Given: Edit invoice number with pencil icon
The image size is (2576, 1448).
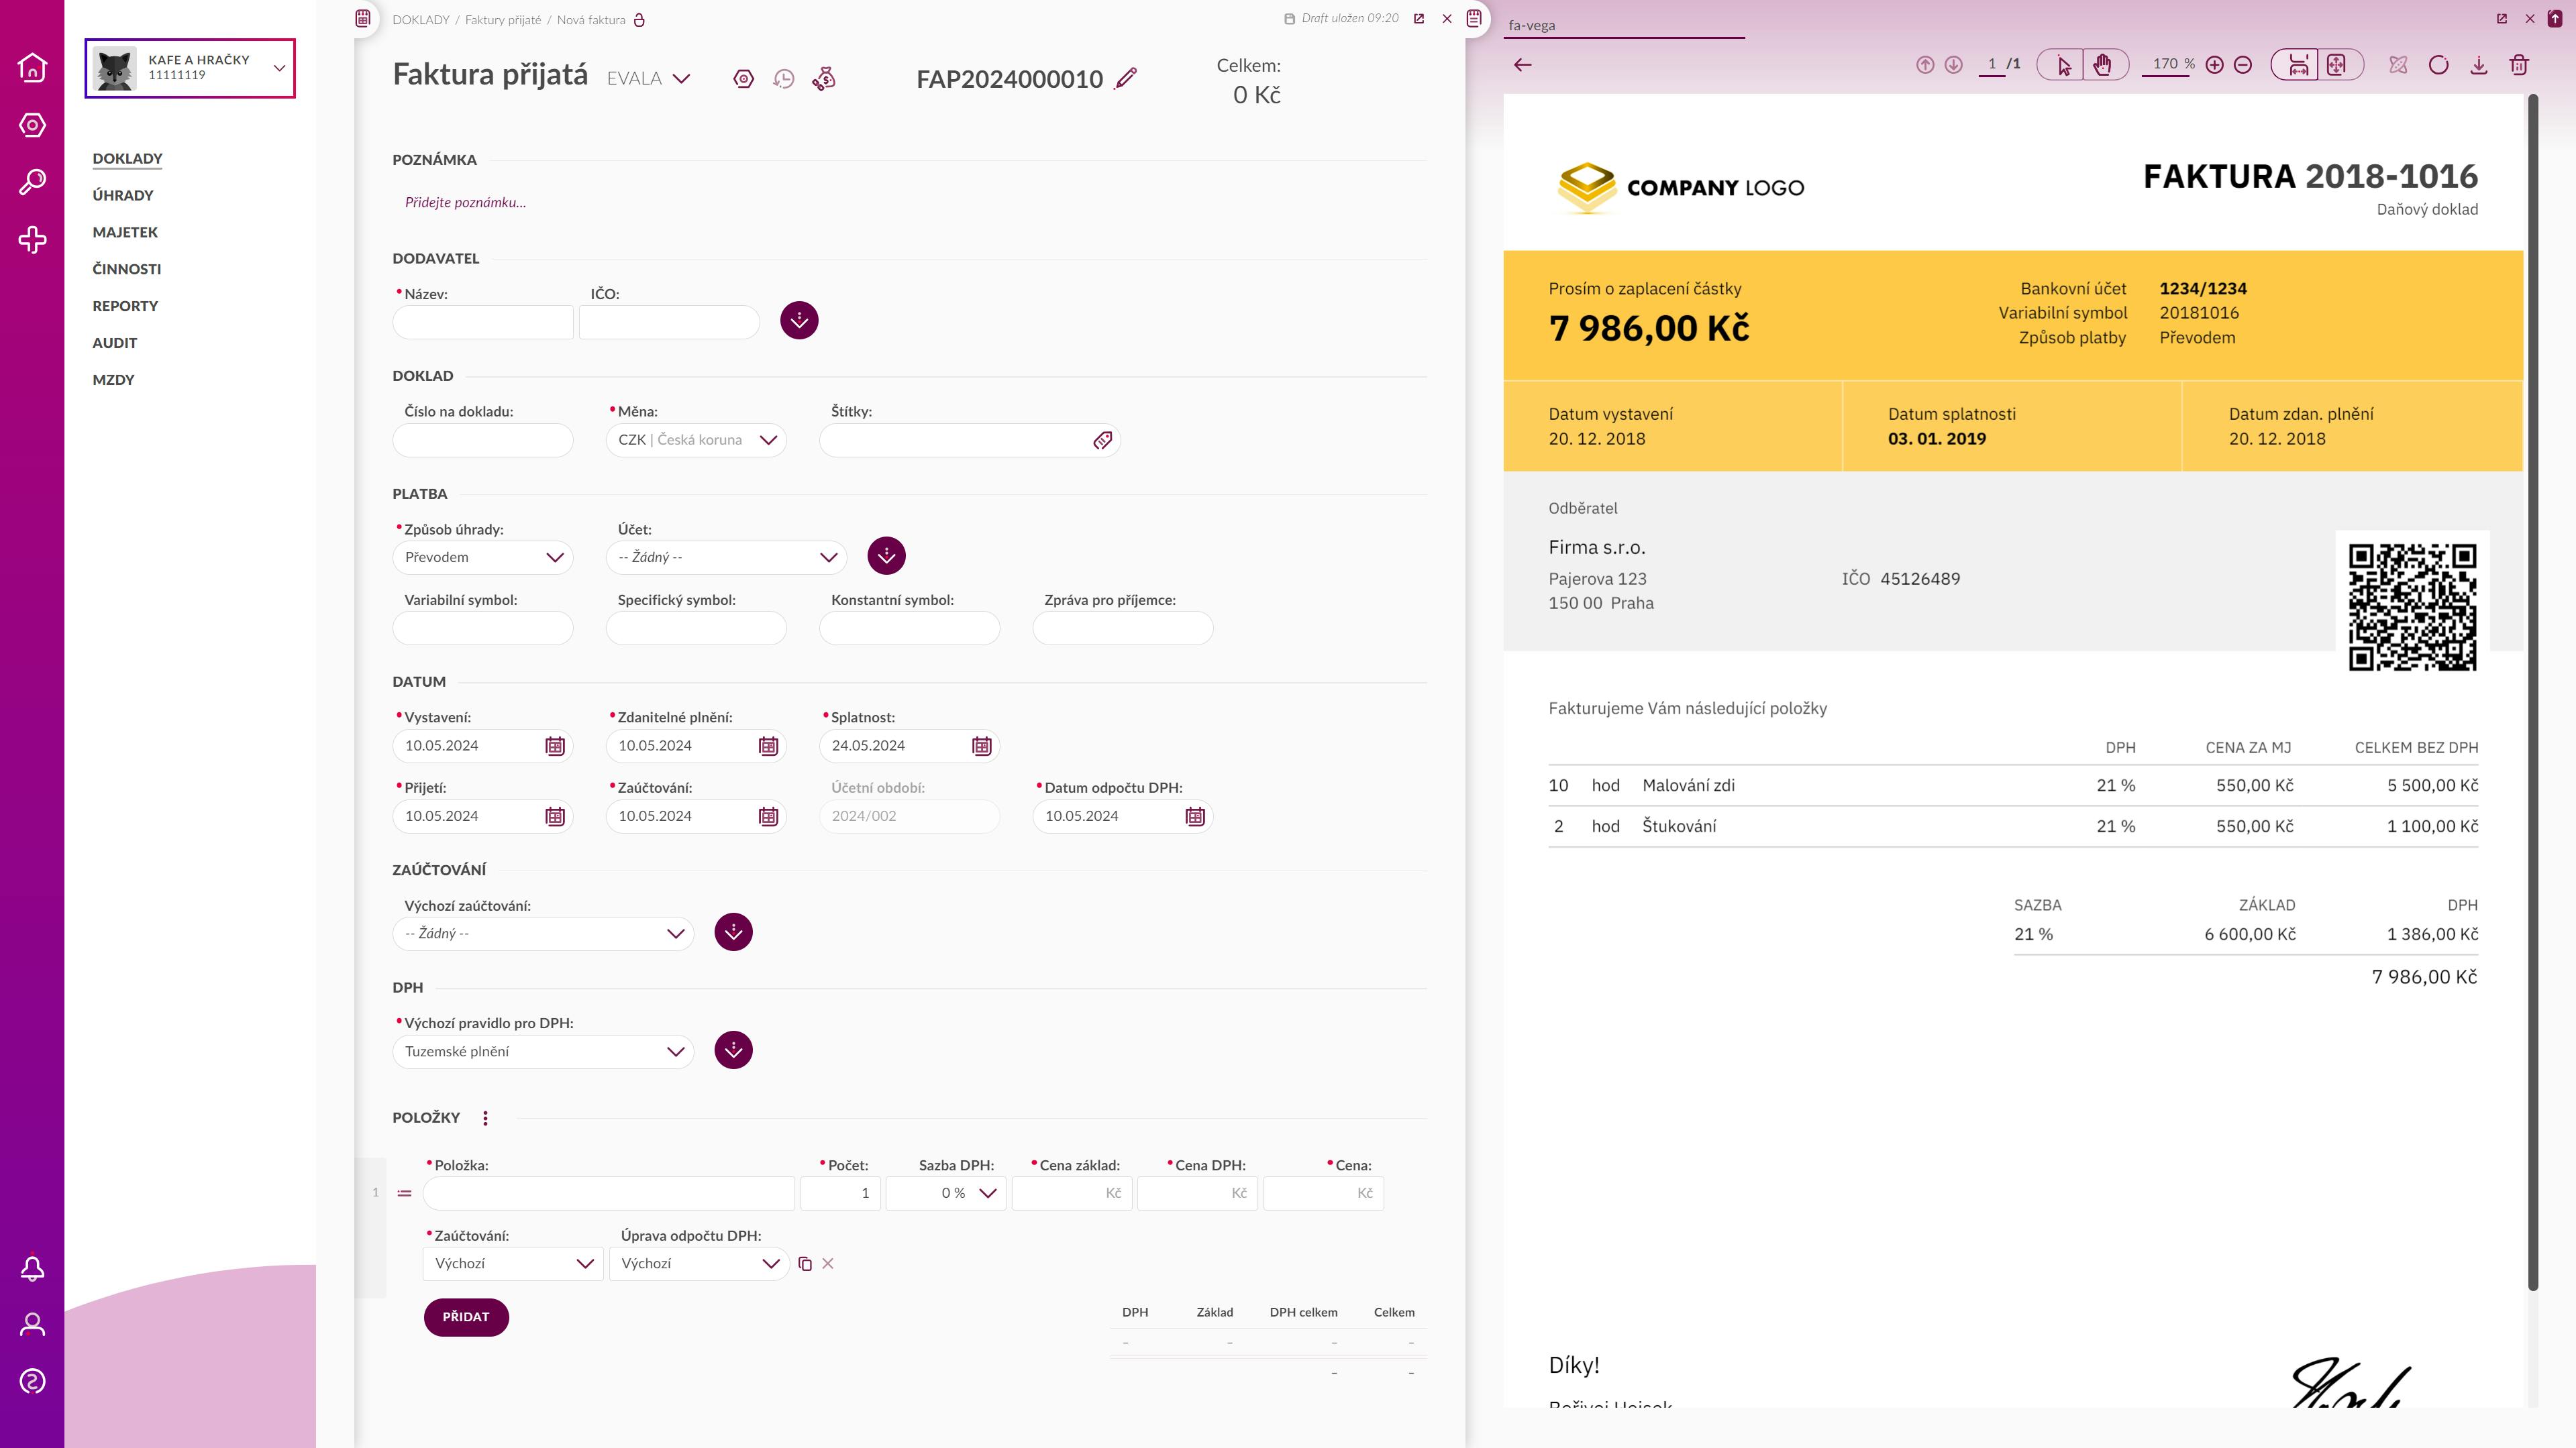Looking at the screenshot, I should click(x=1126, y=79).
